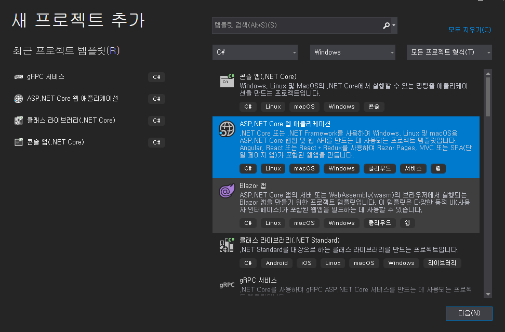The height and width of the screenshot is (332, 505).
Task: Open the Windows platform filter dropdown
Action: pos(353,52)
